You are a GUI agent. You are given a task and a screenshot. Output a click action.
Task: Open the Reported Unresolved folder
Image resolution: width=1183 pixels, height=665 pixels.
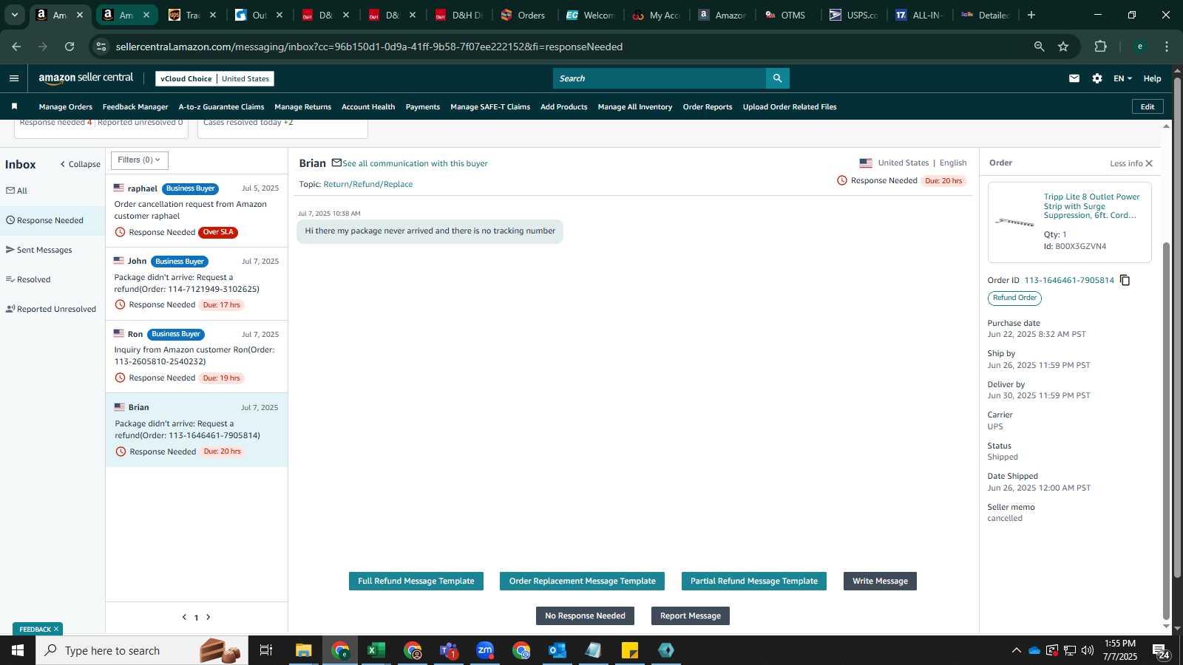coord(51,309)
